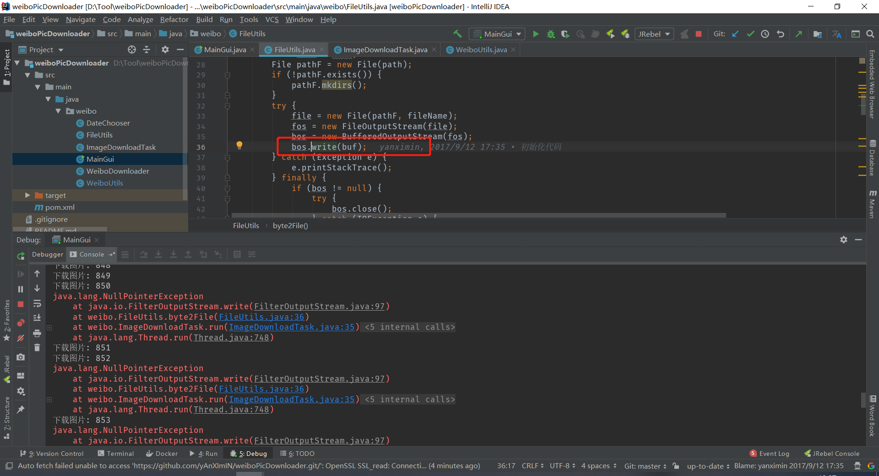Open the Refactor menu

coord(174,19)
